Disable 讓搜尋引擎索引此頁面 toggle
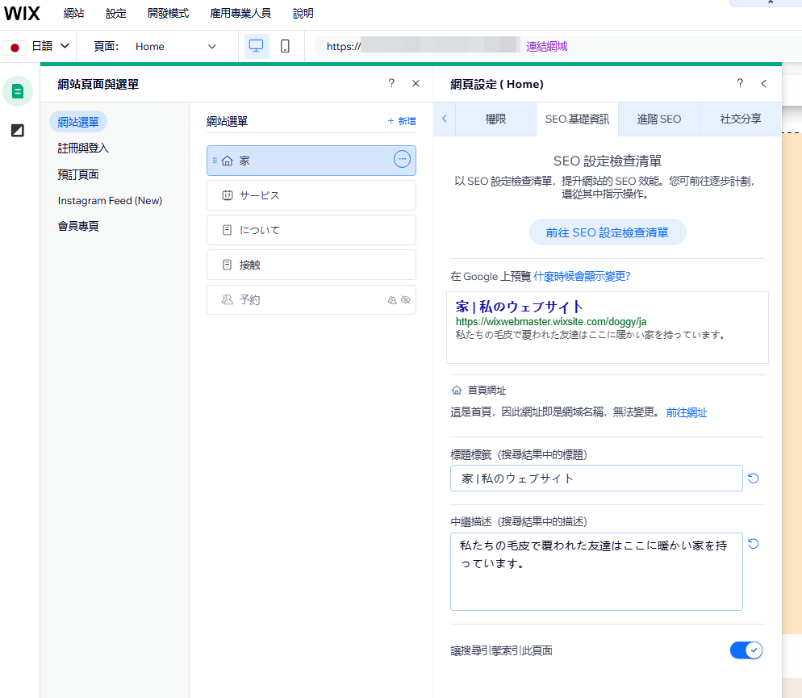 pyautogui.click(x=746, y=650)
